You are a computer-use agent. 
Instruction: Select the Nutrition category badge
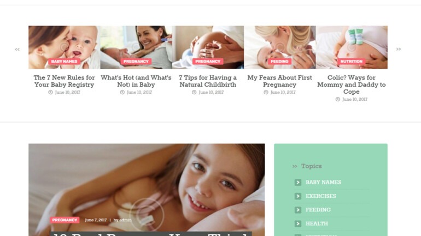point(352,62)
